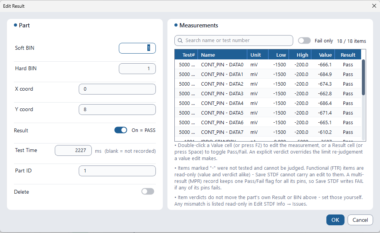380x233 pixels.
Task: Focus the Soft BIN field
Action: [137, 48]
